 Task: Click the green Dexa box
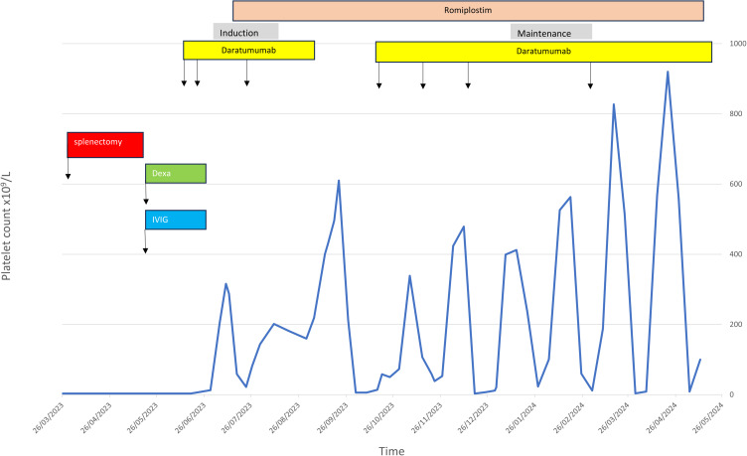click(175, 174)
